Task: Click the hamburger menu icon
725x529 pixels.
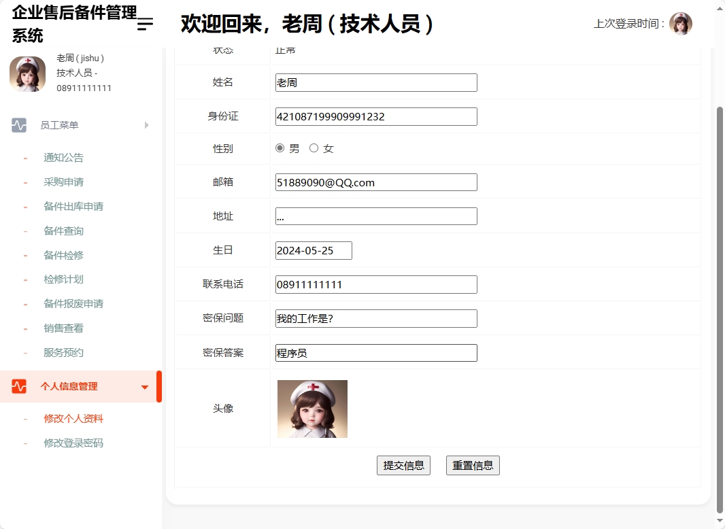Action: pos(144,22)
